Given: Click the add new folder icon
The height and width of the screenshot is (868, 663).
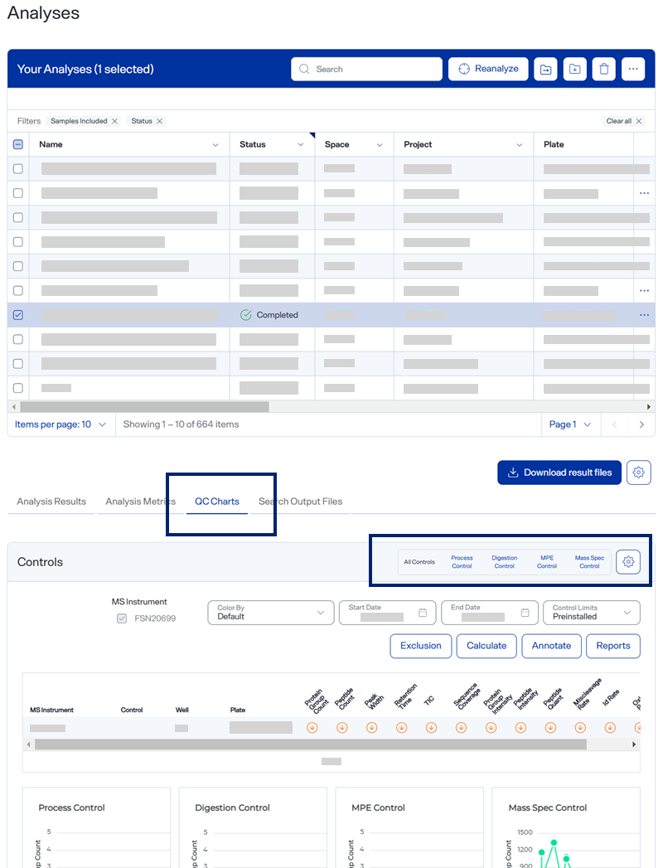Looking at the screenshot, I should (x=574, y=70).
